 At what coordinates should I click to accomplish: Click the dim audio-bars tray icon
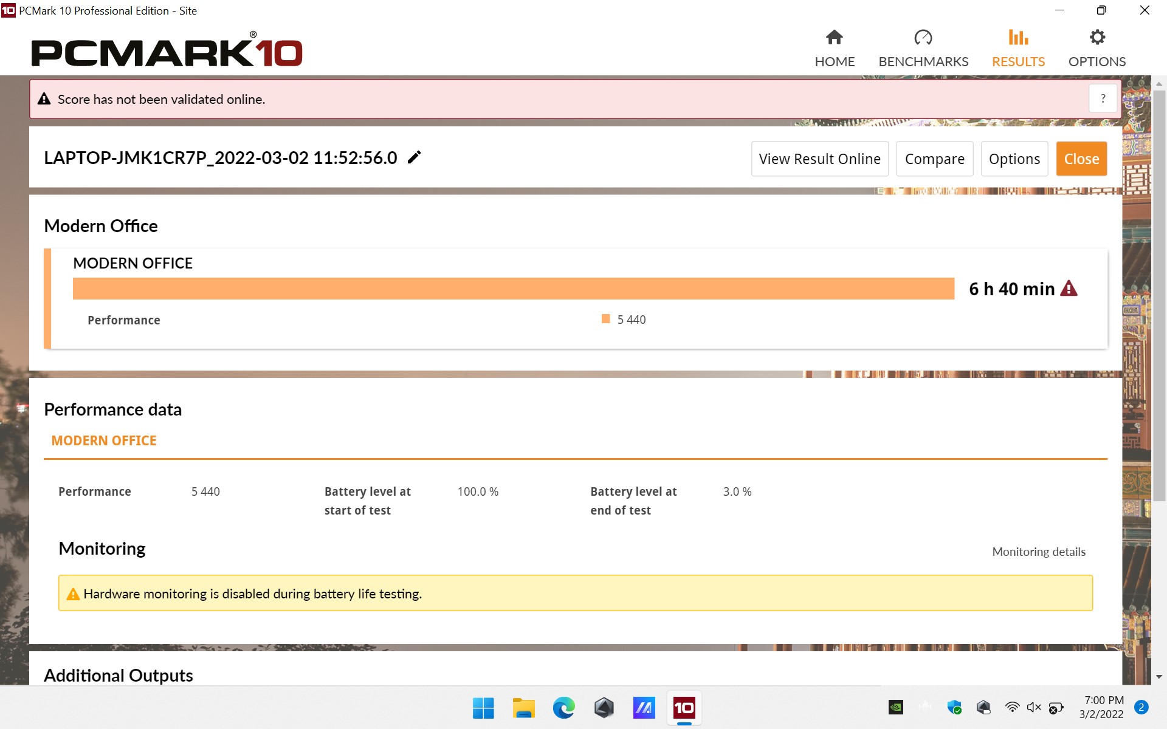coord(925,706)
